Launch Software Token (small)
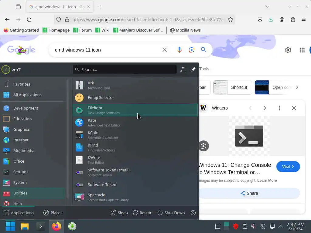The image size is (311, 233). point(135,172)
